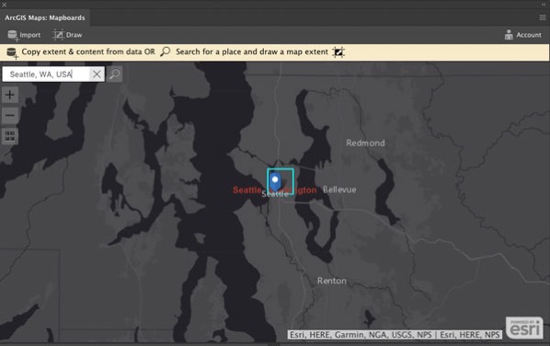Click the Esri, HERE, Garmin attribution text
550x346 pixels.
[x=395, y=335]
